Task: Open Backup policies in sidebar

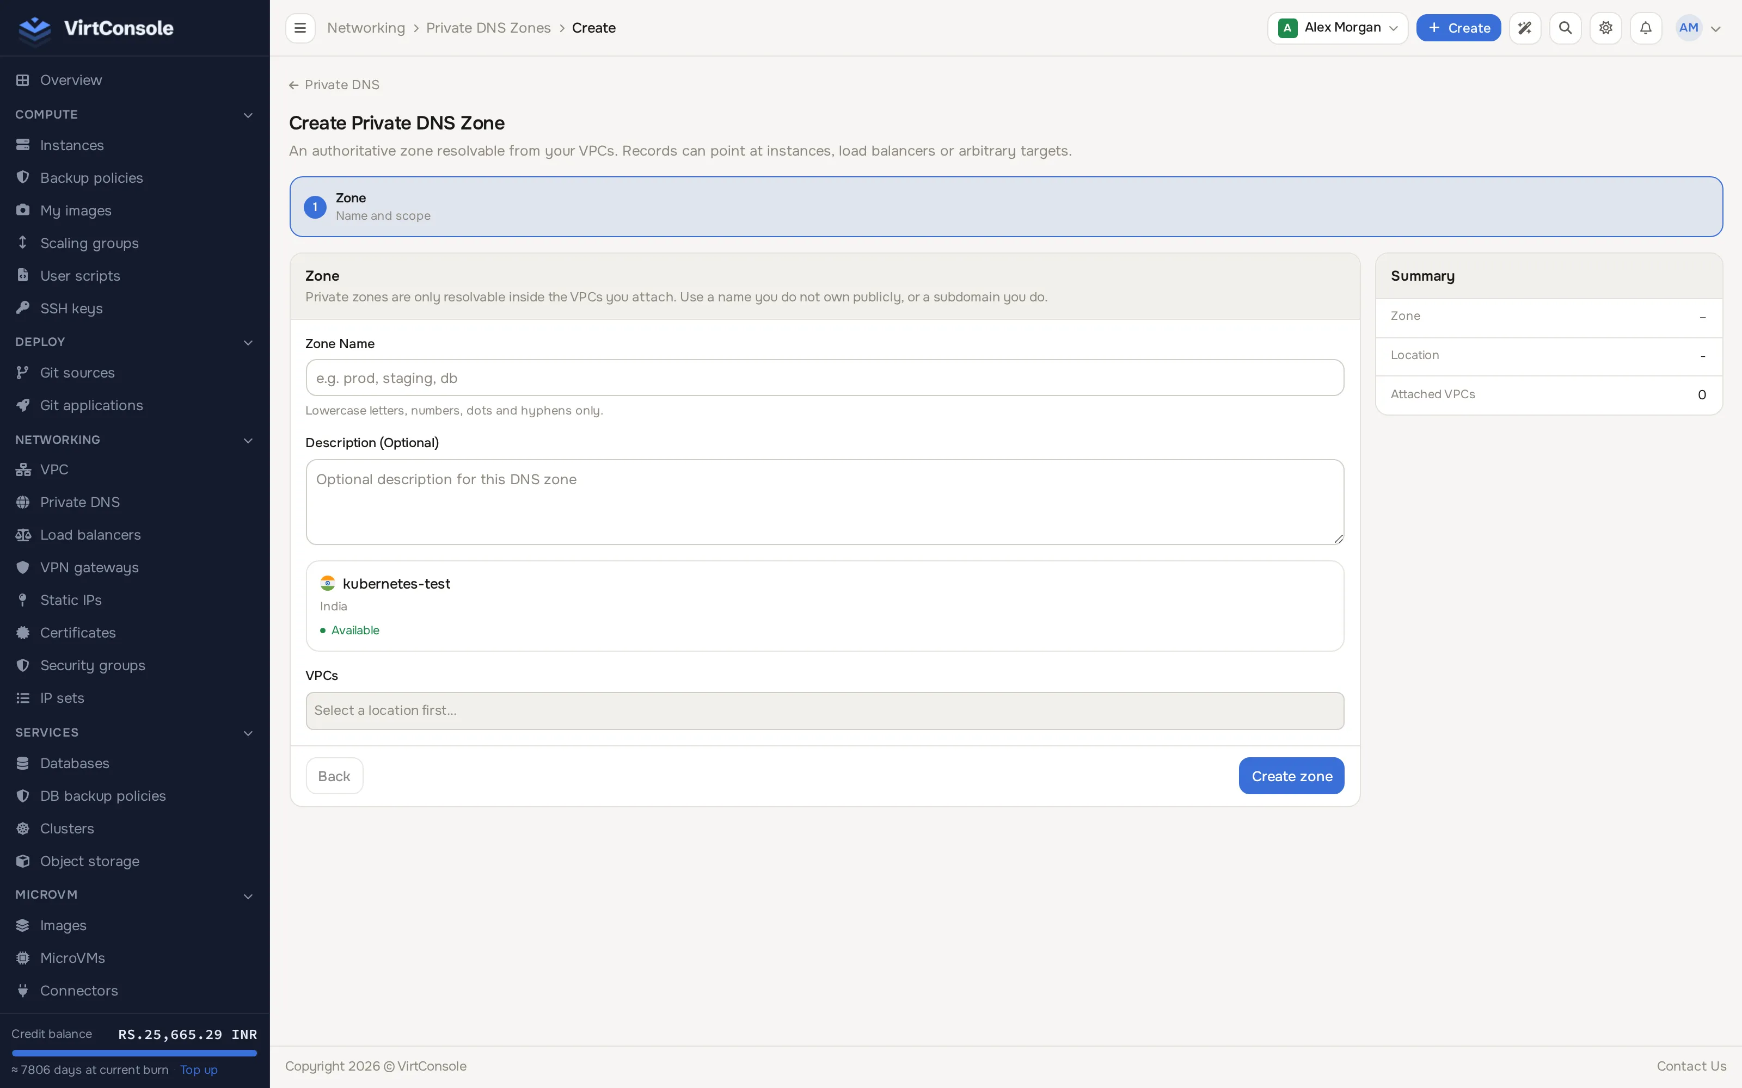Action: (134, 178)
